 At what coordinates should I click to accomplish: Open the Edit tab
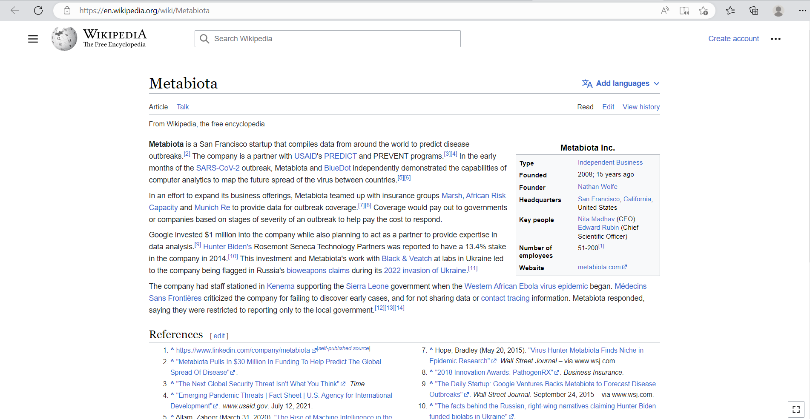(x=608, y=107)
